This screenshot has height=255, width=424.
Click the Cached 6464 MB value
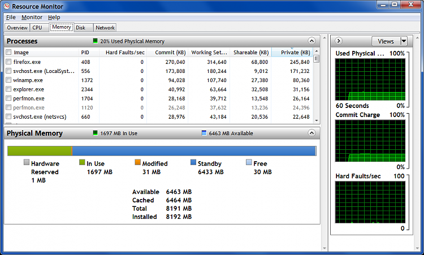pyautogui.click(x=179, y=200)
